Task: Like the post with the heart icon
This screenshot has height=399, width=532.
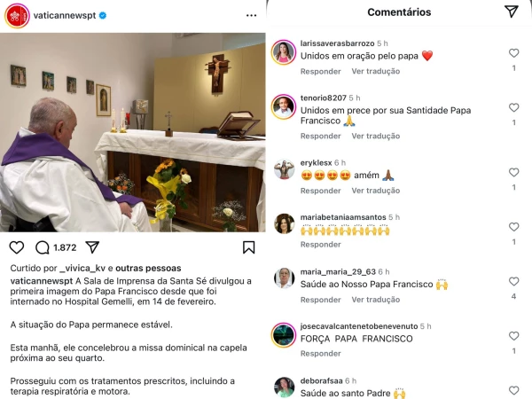Action: pos(16,247)
